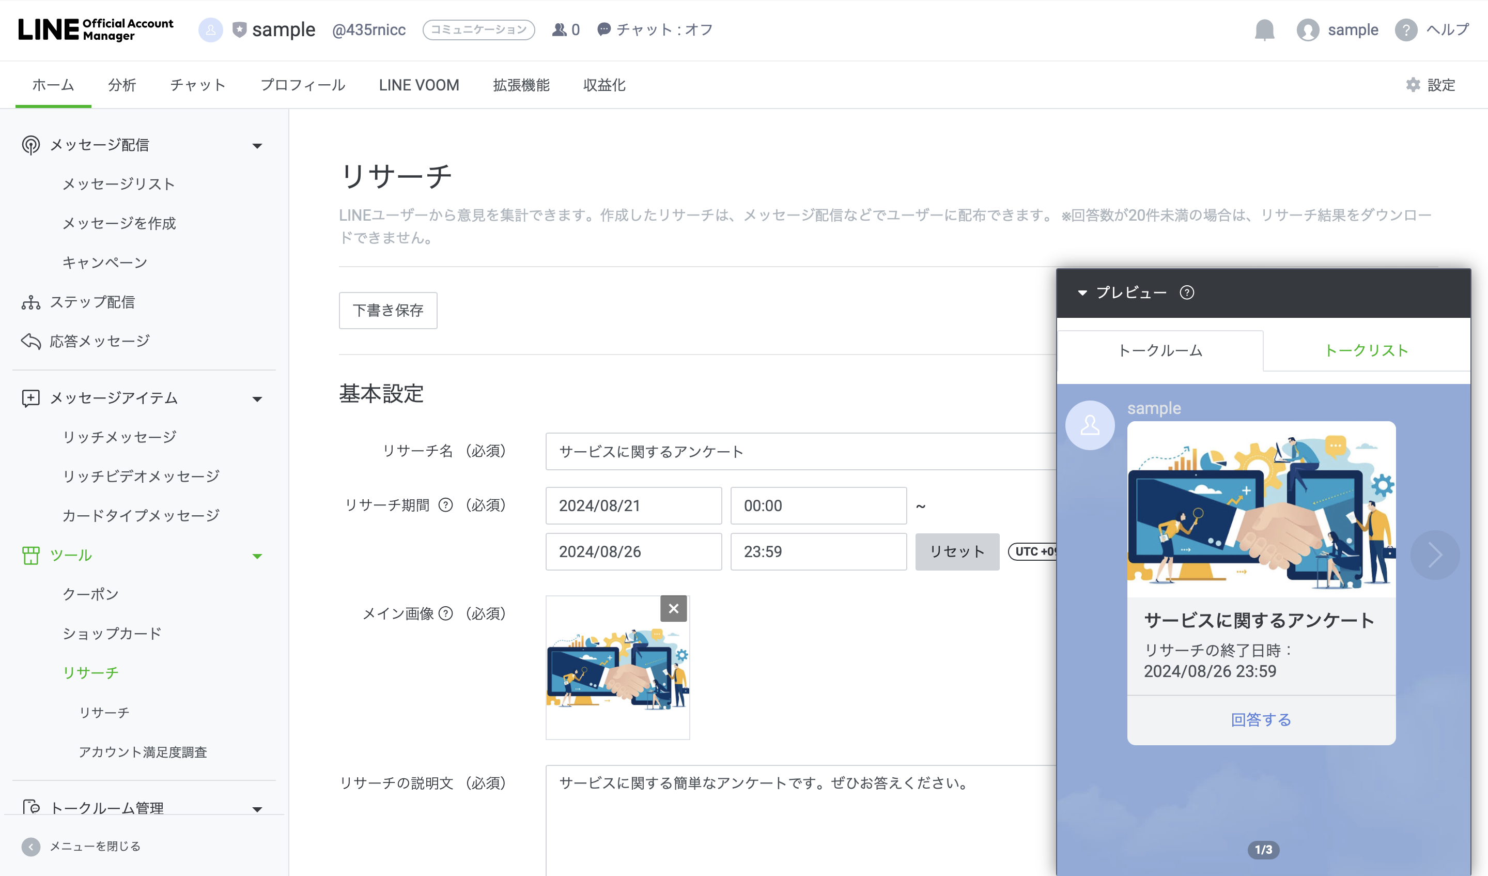Screen dimensions: 1488x876
Task: Click 下書き保存 button
Action: 388,310
